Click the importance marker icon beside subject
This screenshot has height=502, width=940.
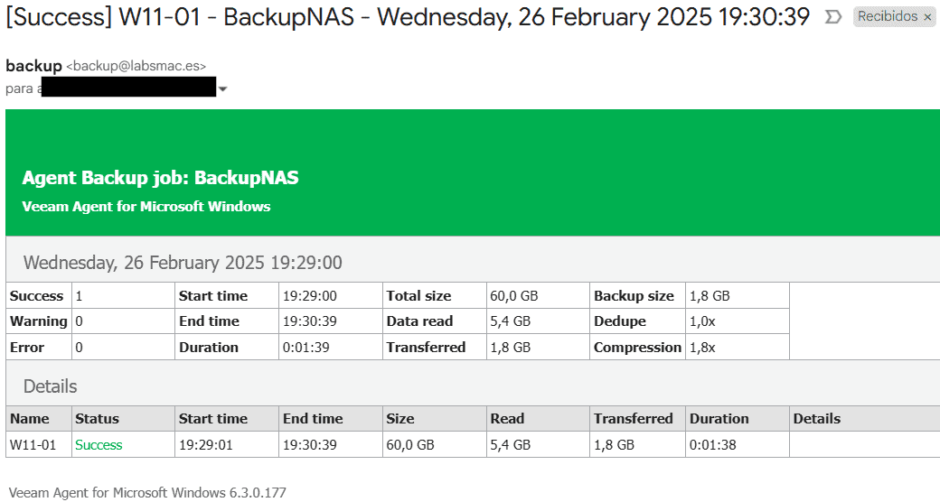pyautogui.click(x=833, y=17)
